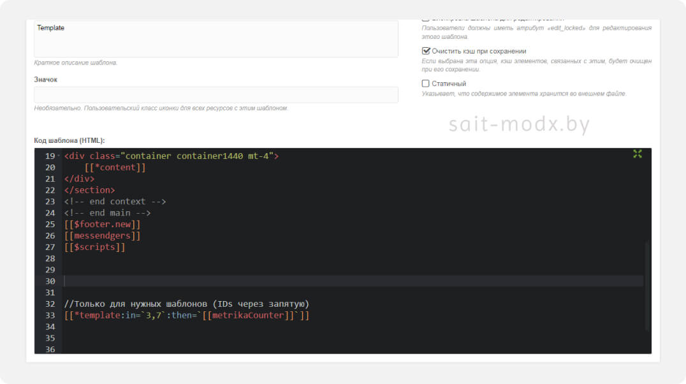Image resolution: width=686 pixels, height=384 pixels.
Task: Click the end main HTML comment
Action: [107, 213]
